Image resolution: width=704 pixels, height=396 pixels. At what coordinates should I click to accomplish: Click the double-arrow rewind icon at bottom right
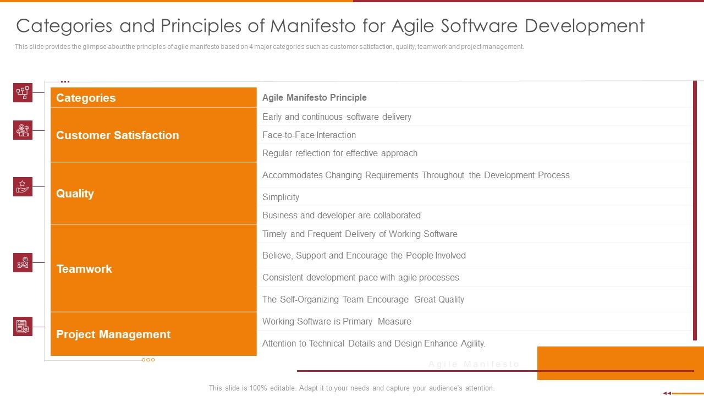tap(667, 393)
